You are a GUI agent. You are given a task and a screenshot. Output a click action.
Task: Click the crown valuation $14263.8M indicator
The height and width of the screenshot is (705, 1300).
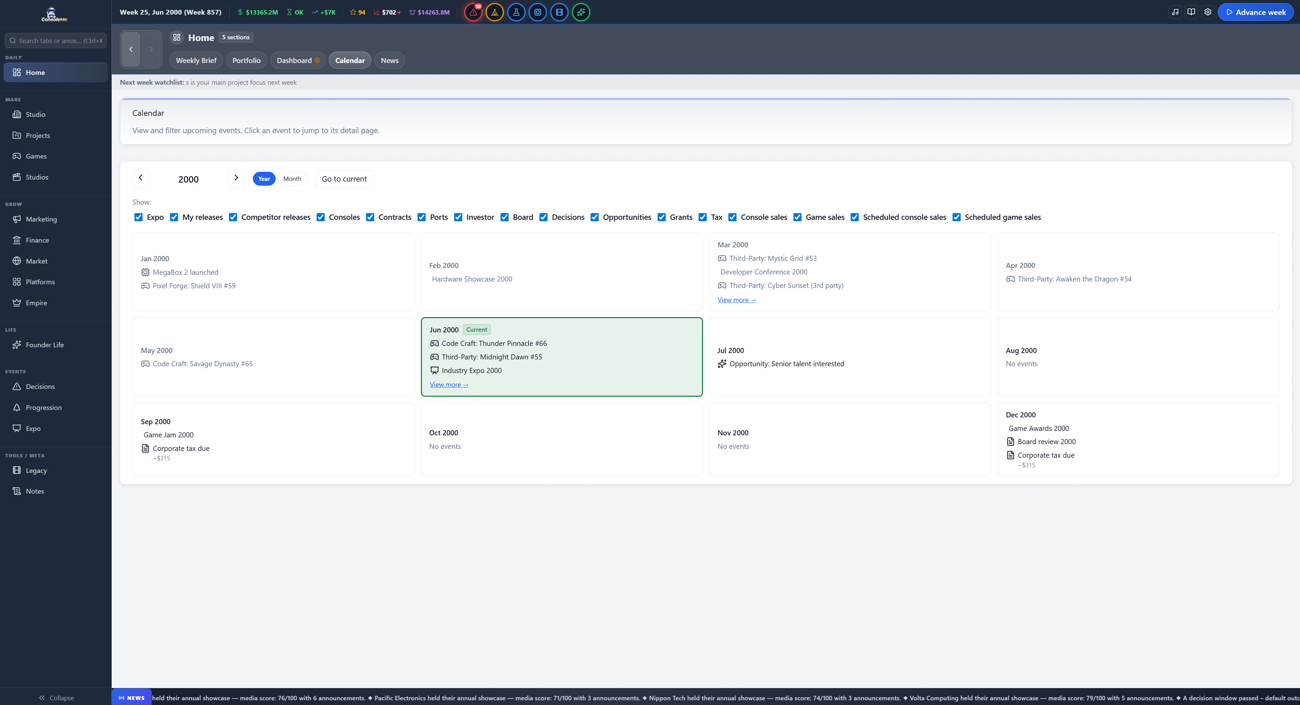pyautogui.click(x=429, y=12)
